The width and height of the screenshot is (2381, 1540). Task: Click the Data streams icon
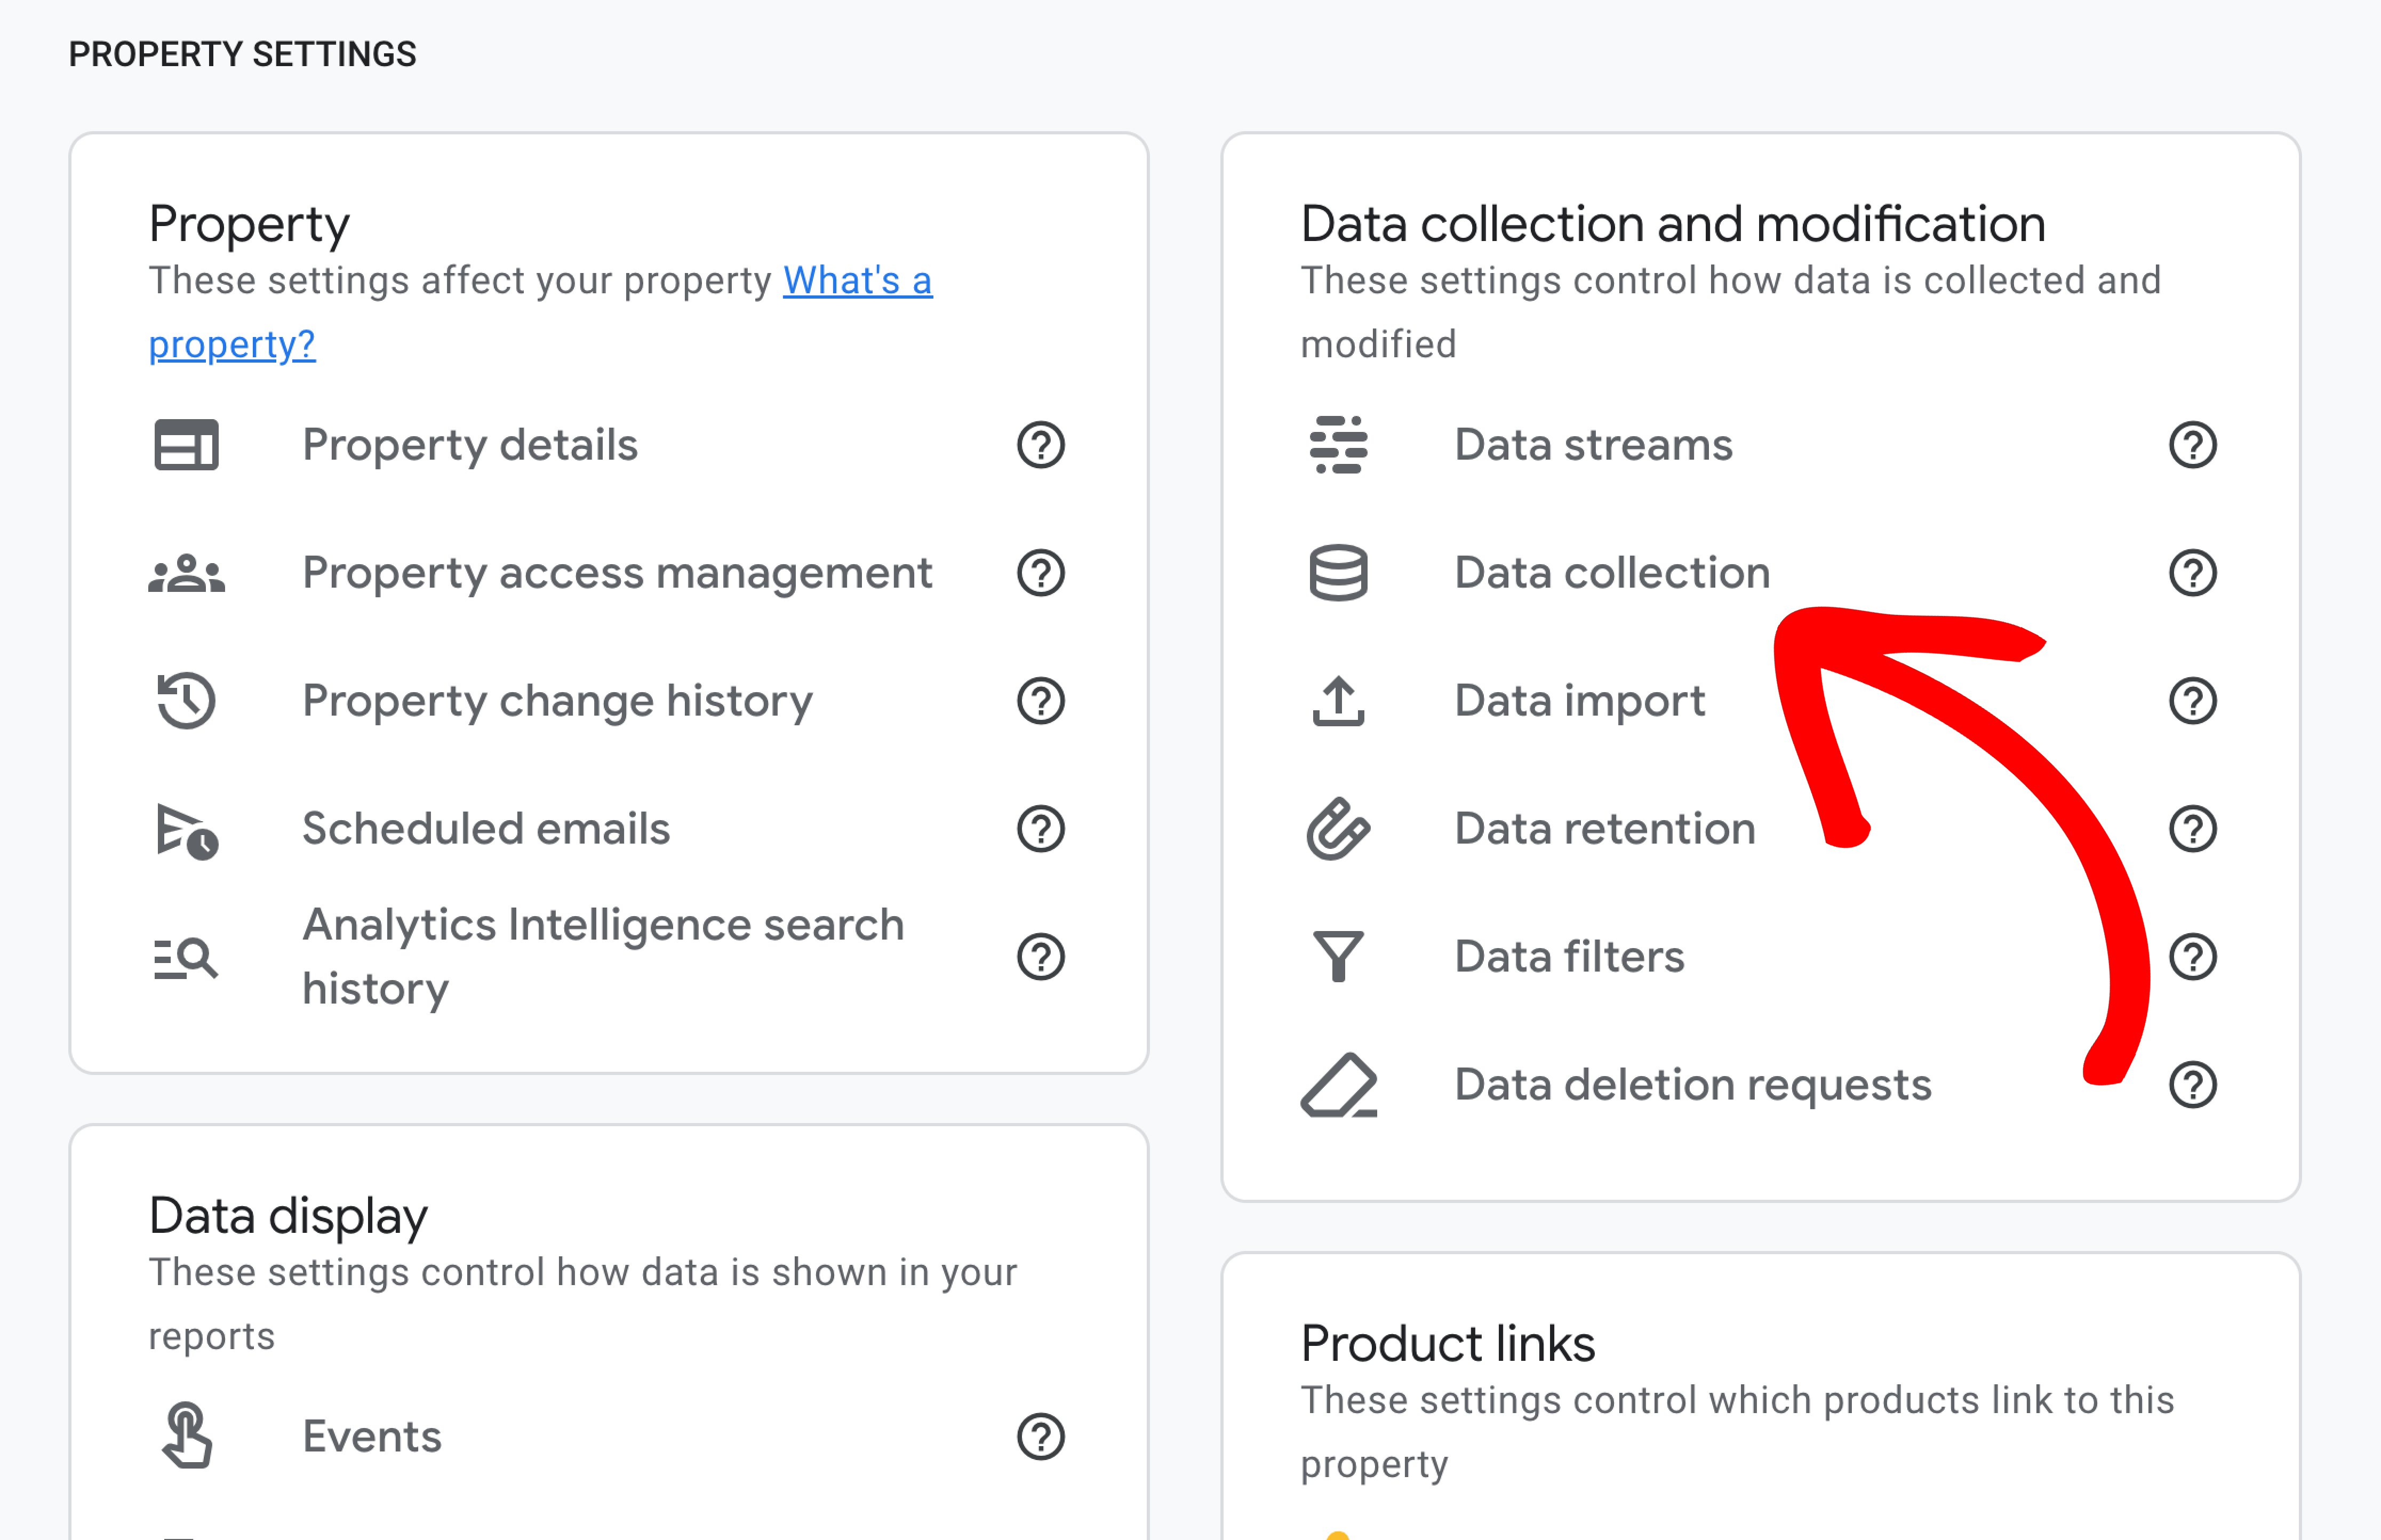coord(1338,445)
